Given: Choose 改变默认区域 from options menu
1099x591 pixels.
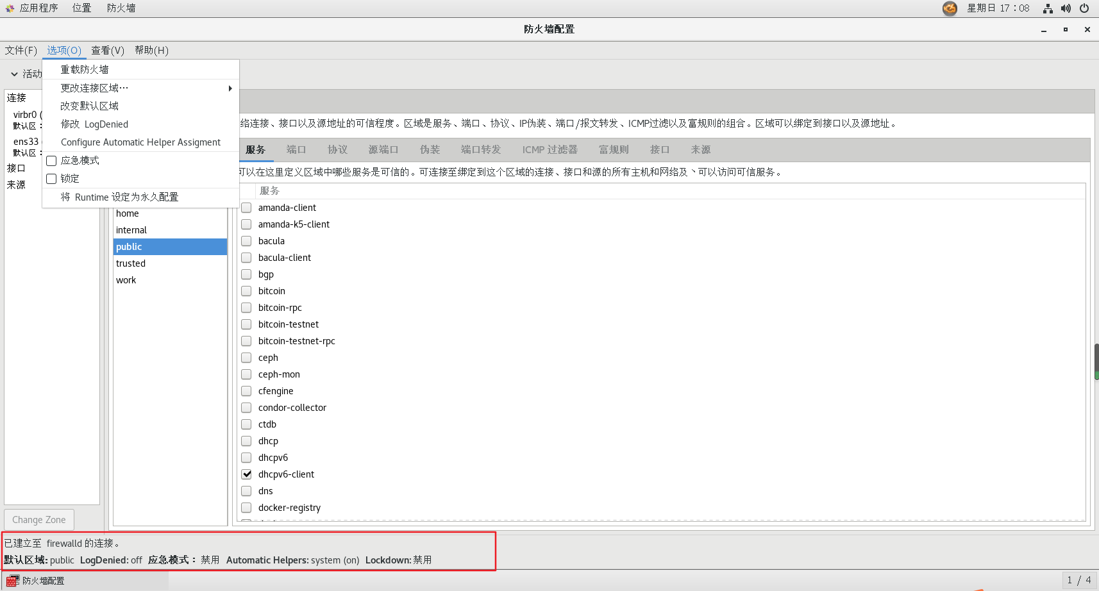Looking at the screenshot, I should (x=141, y=106).
